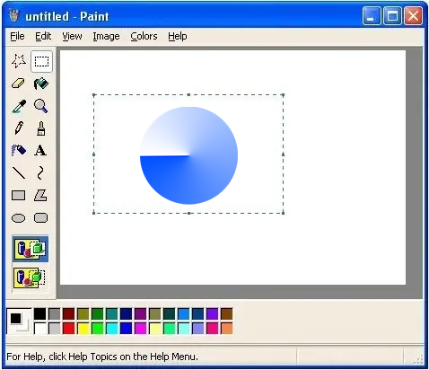Select the Curve tool
429x370 pixels.
coord(40,172)
